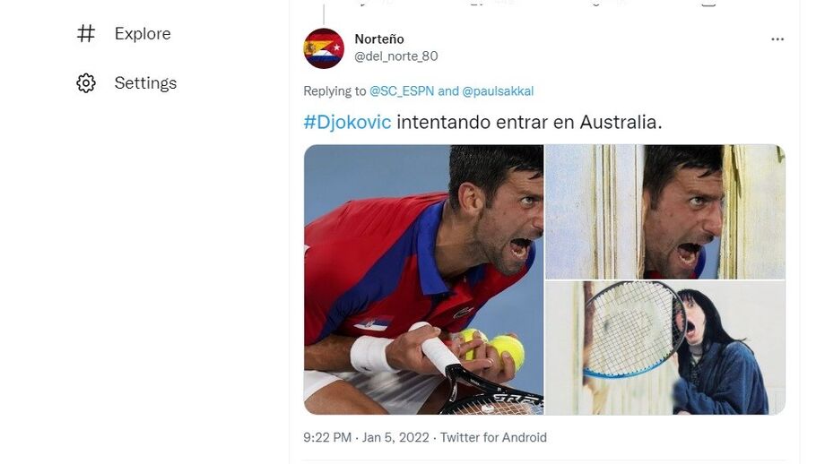
Task: Click partially visible share icon above tweet
Action: pyautogui.click(x=708, y=3)
